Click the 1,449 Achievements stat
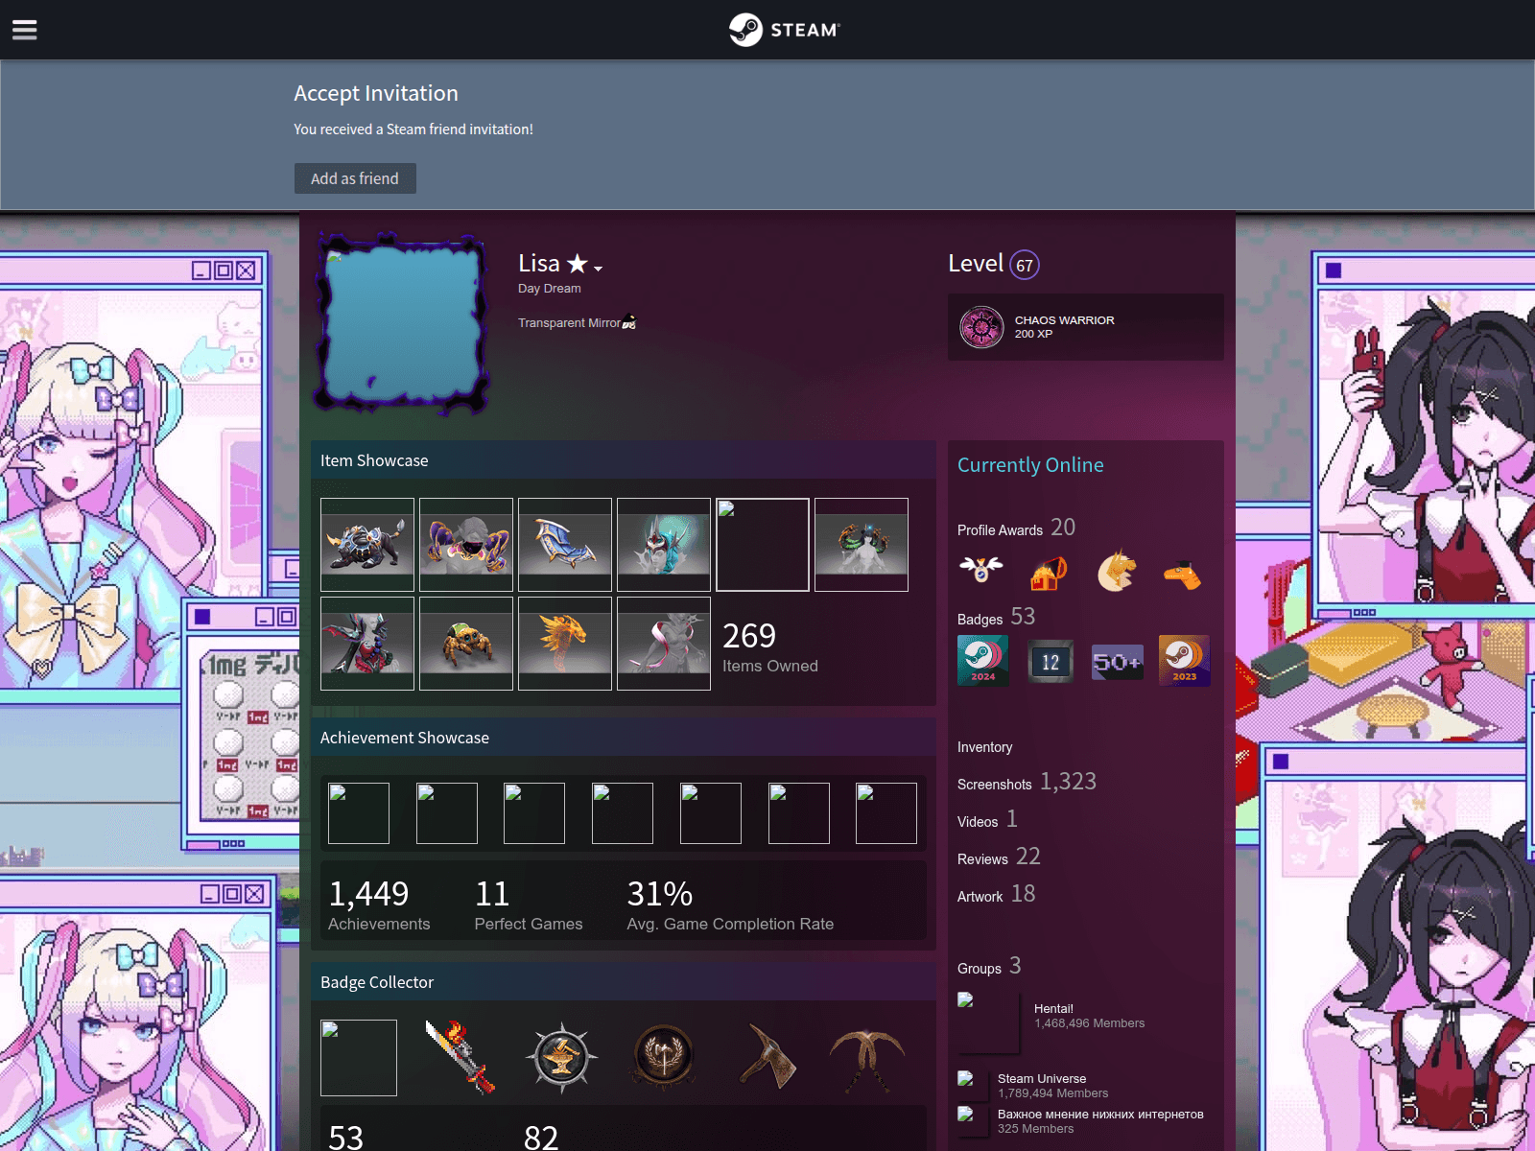The height and width of the screenshot is (1151, 1535). point(379,904)
